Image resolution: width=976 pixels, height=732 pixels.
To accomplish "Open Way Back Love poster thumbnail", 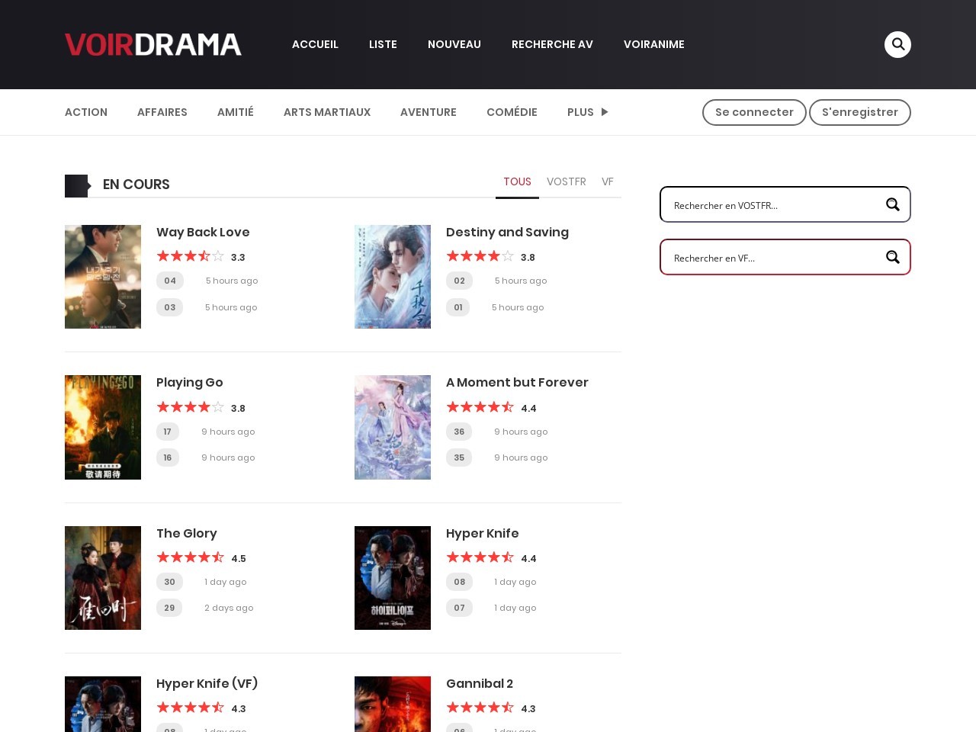I will click(103, 277).
